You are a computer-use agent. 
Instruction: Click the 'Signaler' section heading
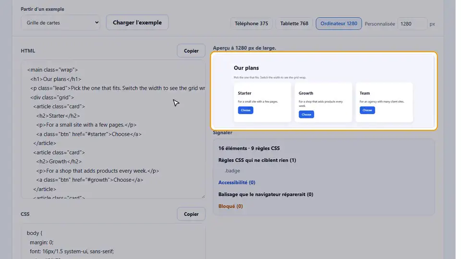point(222,133)
